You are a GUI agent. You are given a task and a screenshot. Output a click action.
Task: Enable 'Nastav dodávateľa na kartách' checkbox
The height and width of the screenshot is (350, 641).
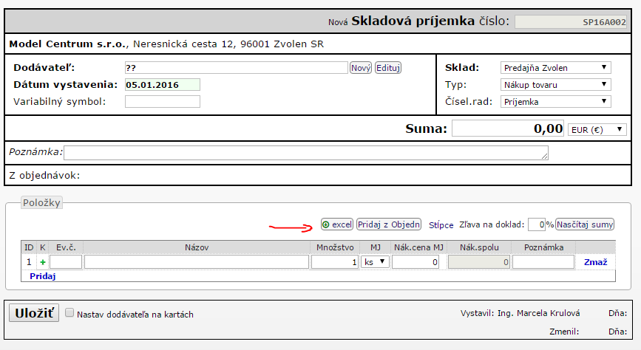(69, 313)
